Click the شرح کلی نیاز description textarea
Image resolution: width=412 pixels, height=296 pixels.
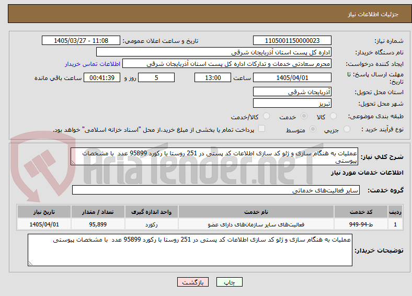(214, 156)
